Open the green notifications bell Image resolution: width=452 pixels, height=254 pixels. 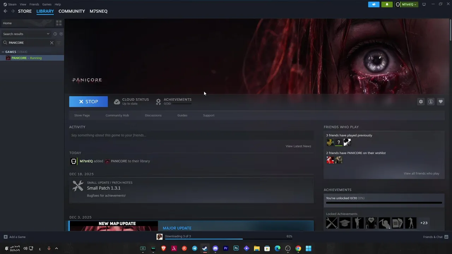click(x=387, y=4)
